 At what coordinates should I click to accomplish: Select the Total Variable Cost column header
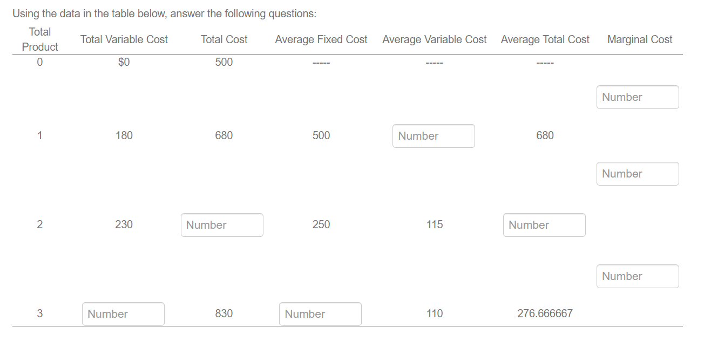coord(124,39)
